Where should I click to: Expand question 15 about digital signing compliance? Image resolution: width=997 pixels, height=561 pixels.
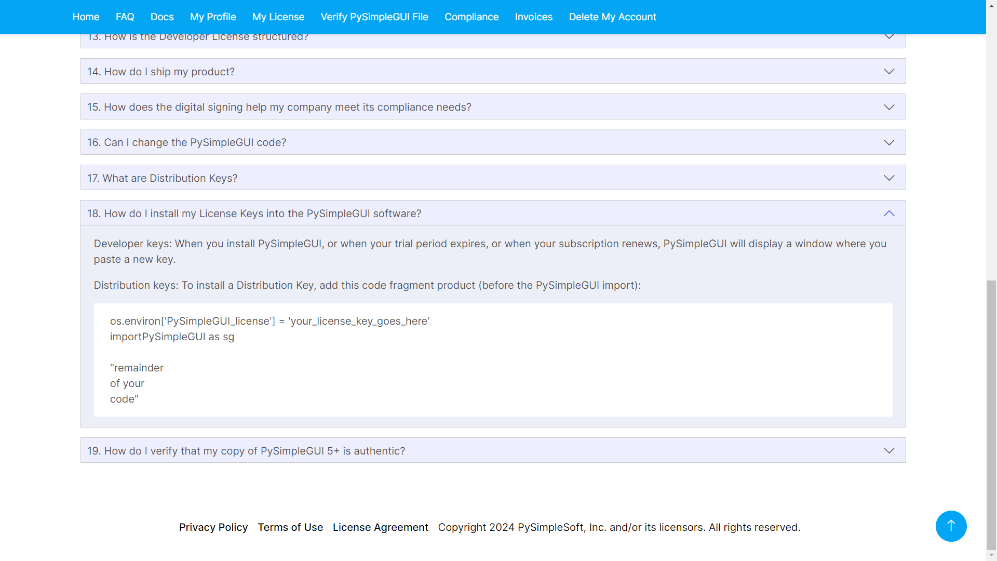(x=492, y=106)
